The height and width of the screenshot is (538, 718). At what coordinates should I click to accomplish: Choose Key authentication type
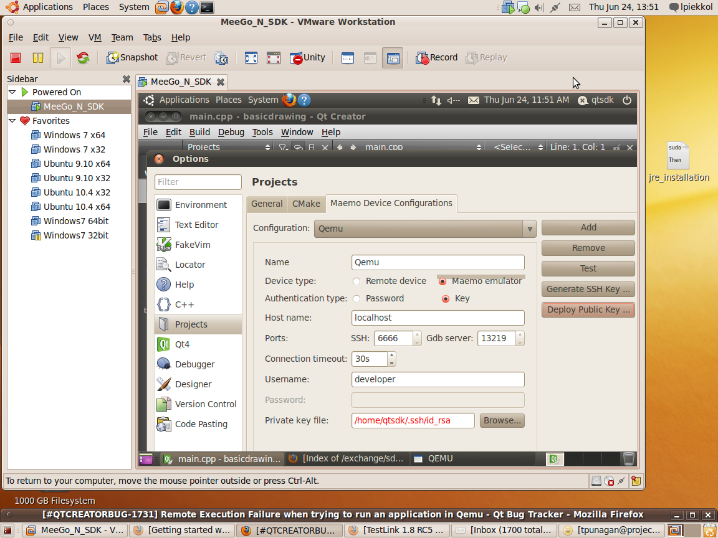click(x=445, y=299)
